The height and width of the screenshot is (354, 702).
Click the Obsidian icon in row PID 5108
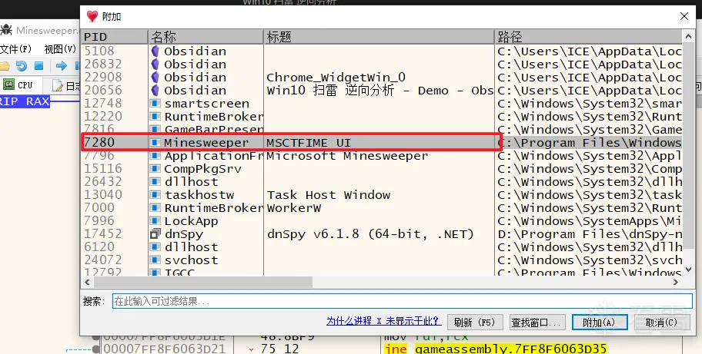click(x=155, y=51)
